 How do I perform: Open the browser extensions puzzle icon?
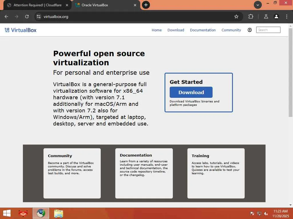(x=251, y=17)
